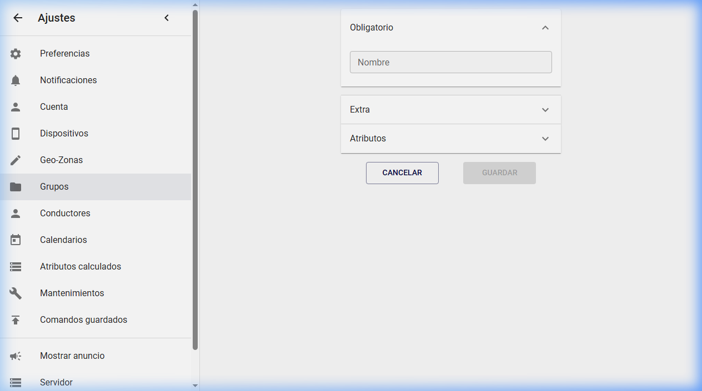Click the sidebar scrollbar down arrow

[x=195, y=385]
